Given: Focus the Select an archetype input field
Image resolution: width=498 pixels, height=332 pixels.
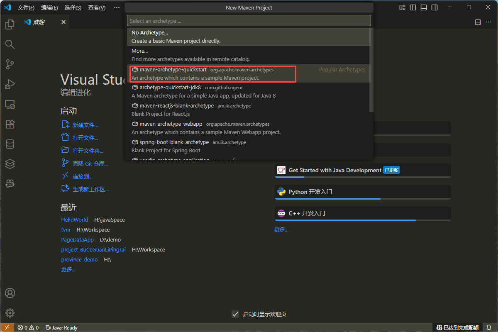Looking at the screenshot, I should (249, 21).
